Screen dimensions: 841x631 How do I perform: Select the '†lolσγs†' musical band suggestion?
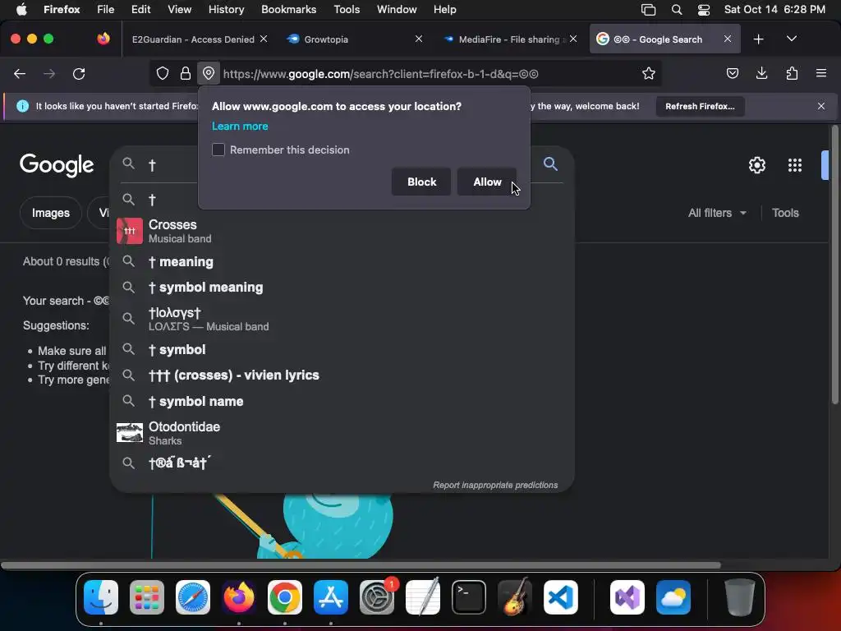[342, 319]
